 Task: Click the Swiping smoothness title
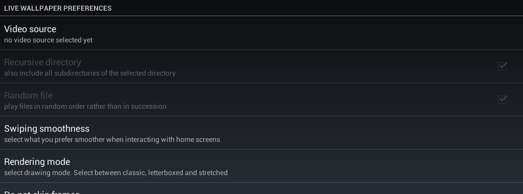point(46,129)
